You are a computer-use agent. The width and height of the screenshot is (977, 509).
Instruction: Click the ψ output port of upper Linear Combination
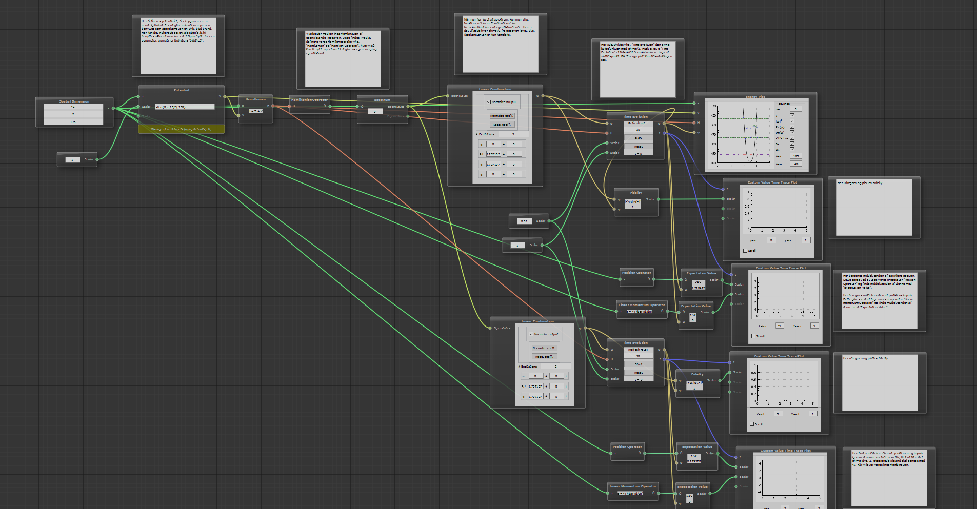[x=543, y=96]
